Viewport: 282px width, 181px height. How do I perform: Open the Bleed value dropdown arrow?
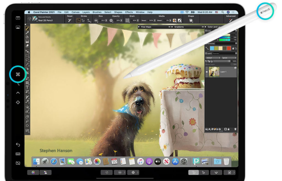tap(170, 20)
